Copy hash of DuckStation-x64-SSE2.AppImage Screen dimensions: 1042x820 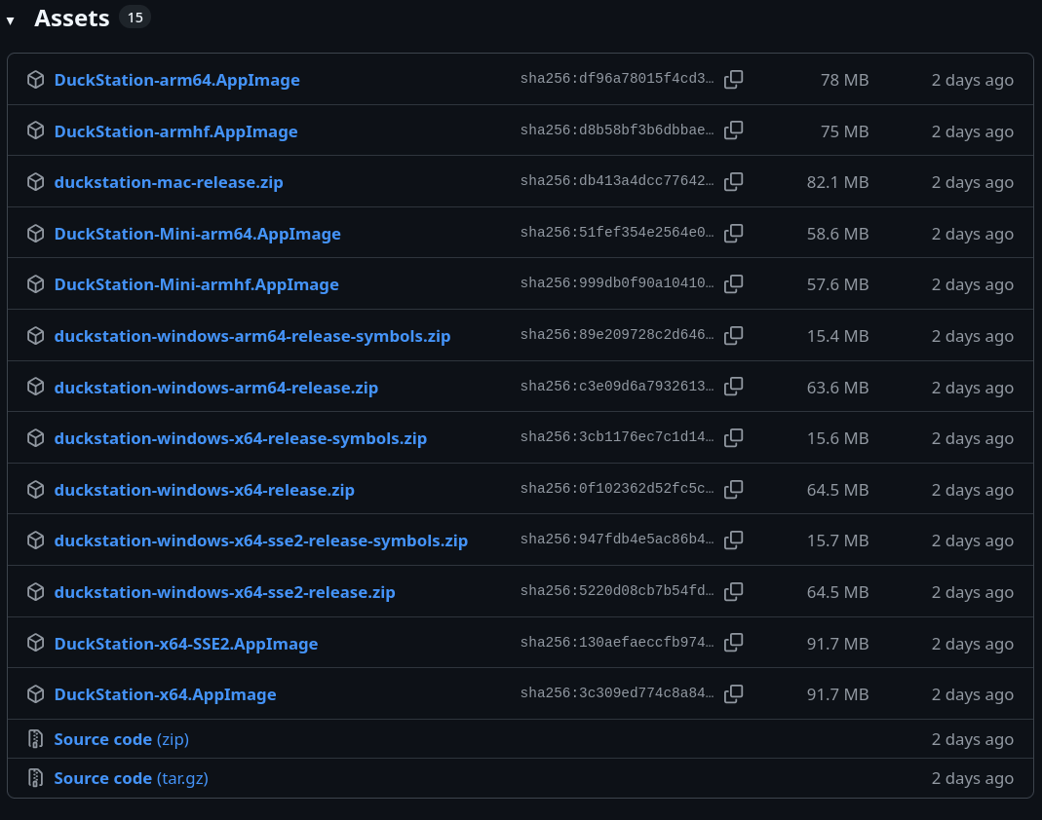pyautogui.click(x=734, y=643)
